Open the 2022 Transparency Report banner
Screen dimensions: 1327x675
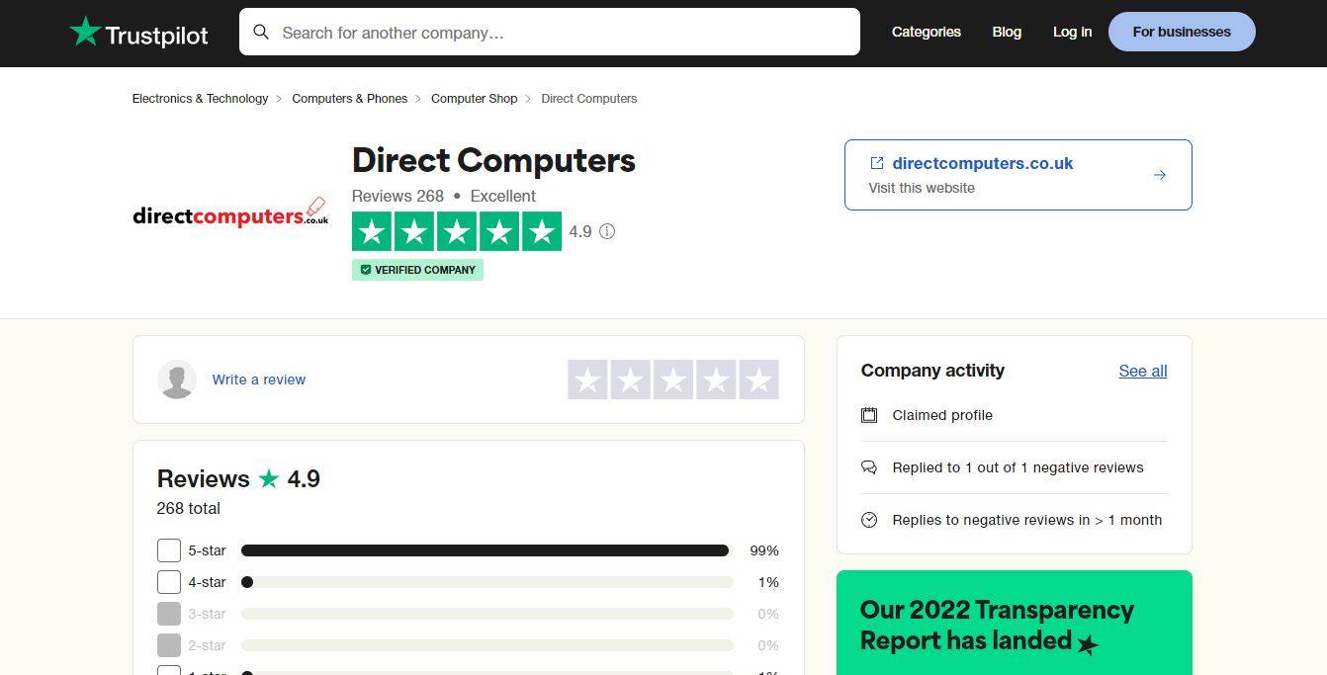pos(1015,623)
